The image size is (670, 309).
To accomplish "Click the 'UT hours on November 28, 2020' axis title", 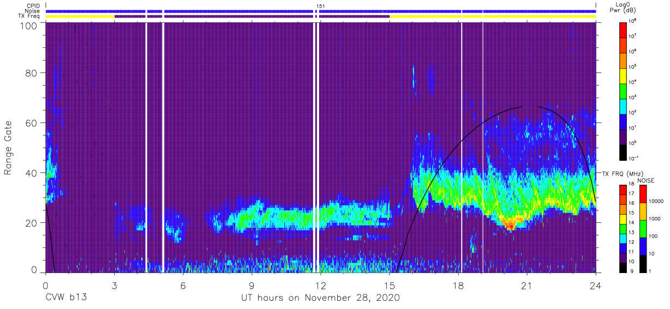I will pos(321,298).
